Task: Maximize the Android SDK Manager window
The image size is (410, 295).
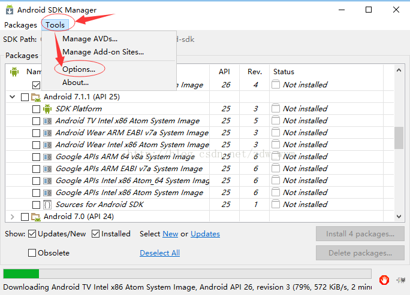Action: pos(369,10)
